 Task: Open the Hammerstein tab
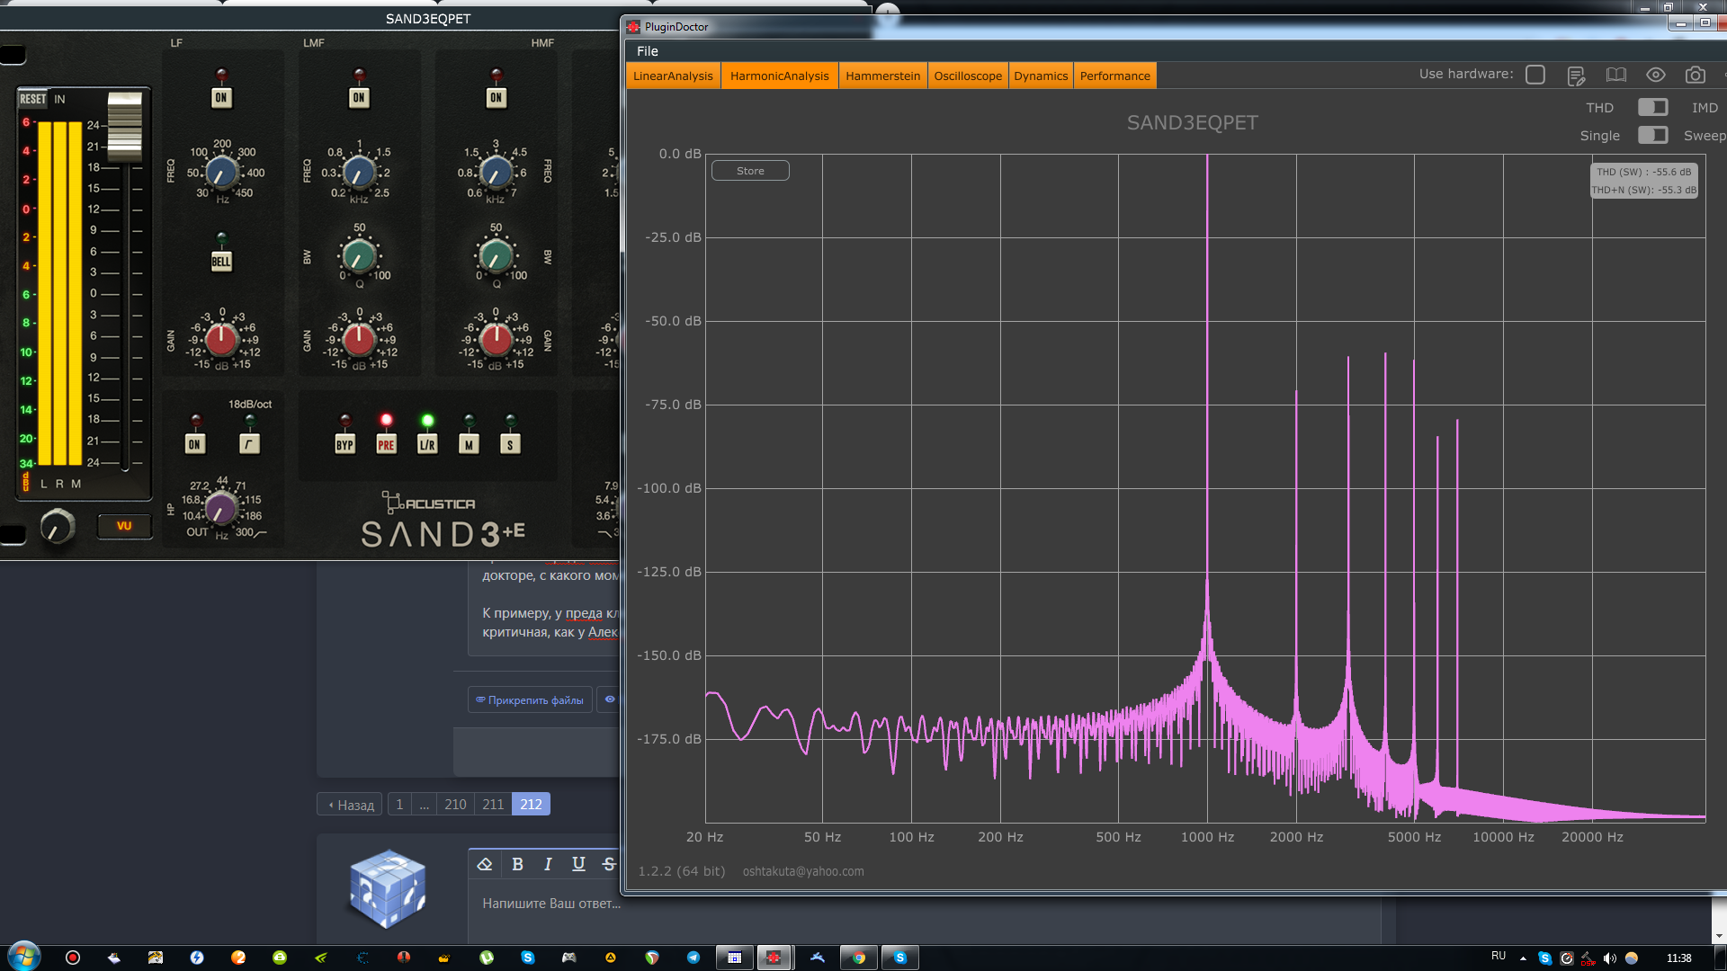882,76
